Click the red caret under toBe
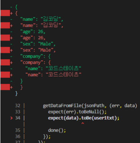The image size is (140, 143). (83, 123)
